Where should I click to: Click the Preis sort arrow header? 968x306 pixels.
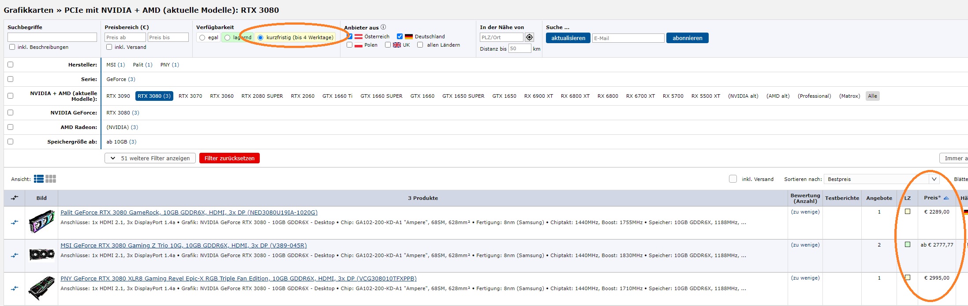tap(937, 198)
